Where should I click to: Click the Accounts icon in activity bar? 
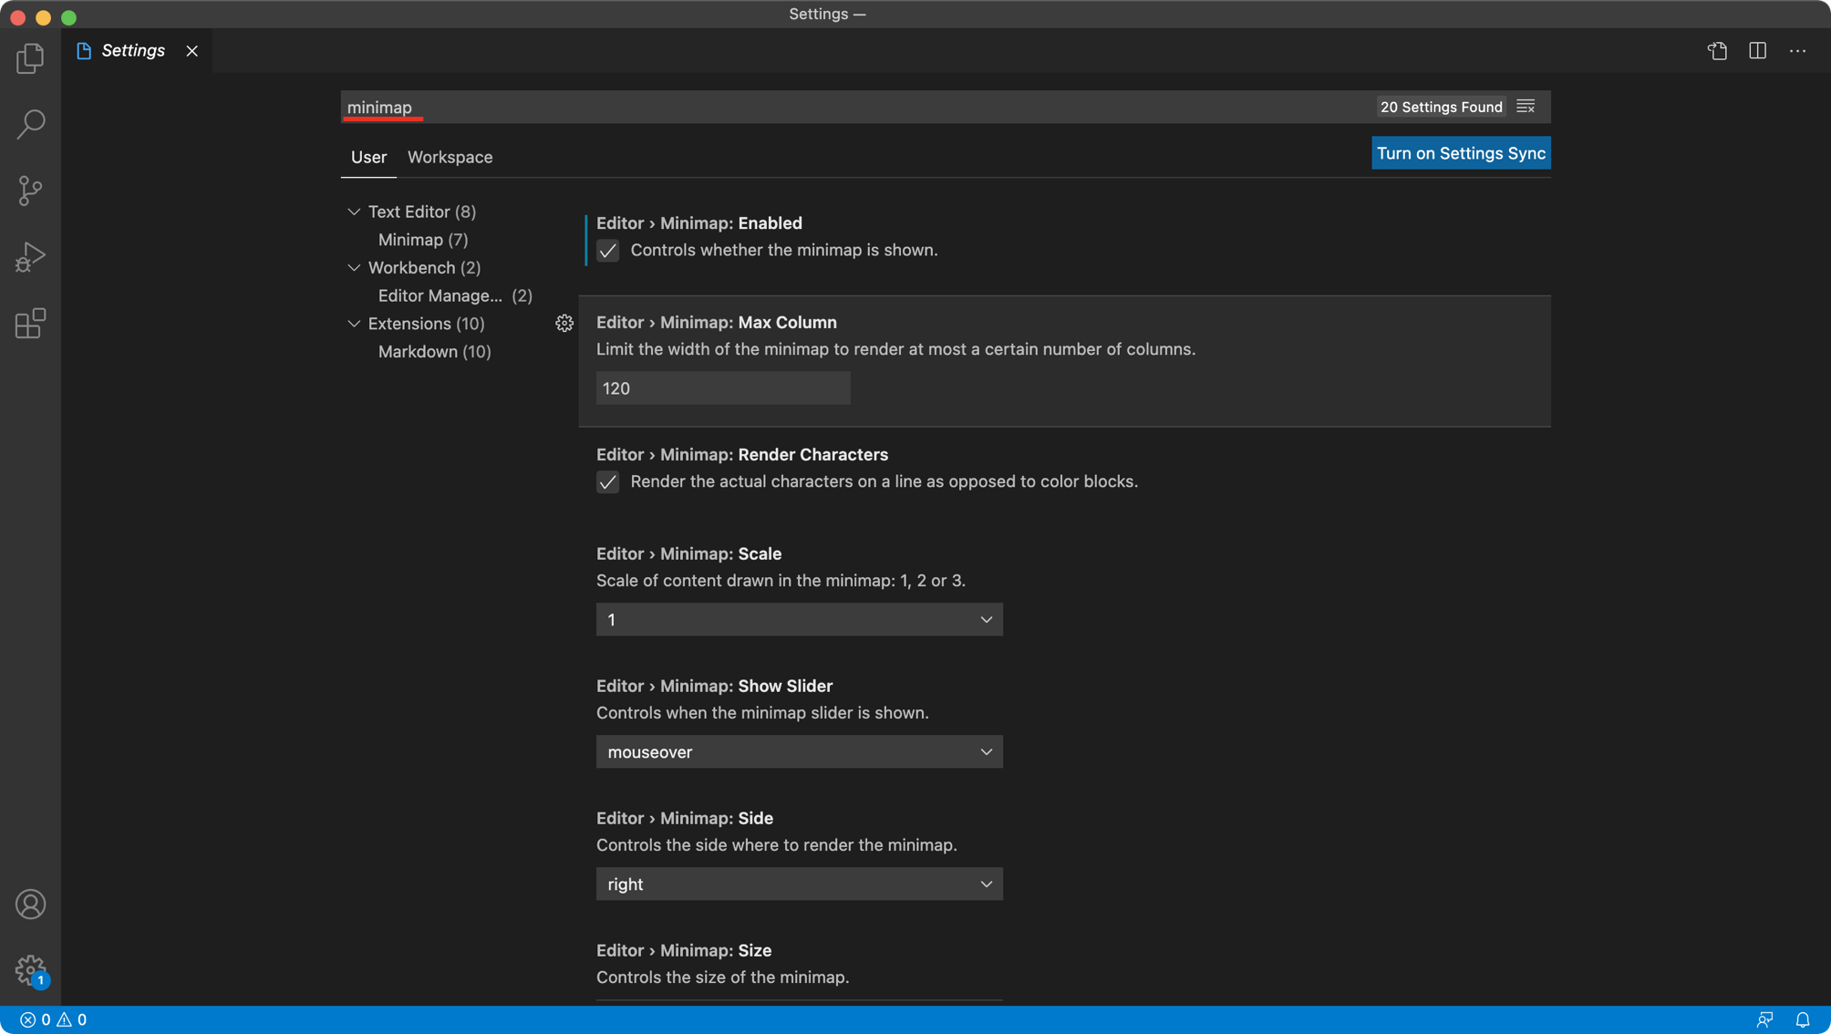[x=30, y=904]
